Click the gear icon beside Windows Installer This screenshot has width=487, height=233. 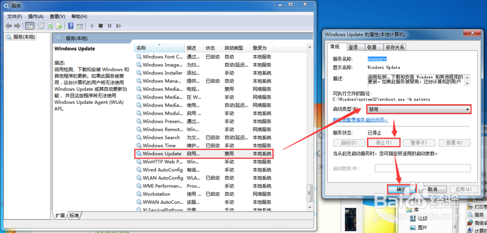(x=138, y=73)
